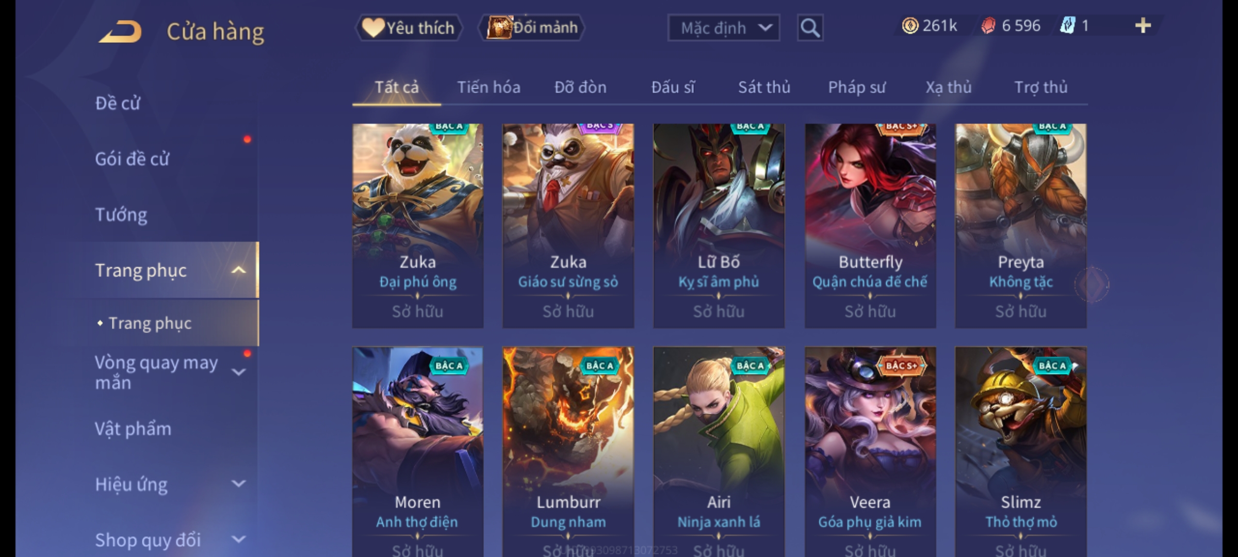
Task: Switch to the Sát thủ tab
Action: [x=764, y=87]
